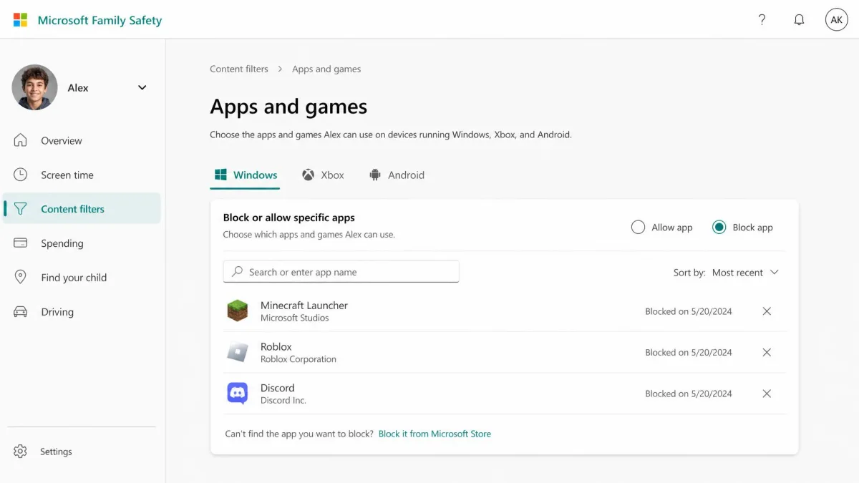Select Content filters sidebar label

(x=72, y=210)
